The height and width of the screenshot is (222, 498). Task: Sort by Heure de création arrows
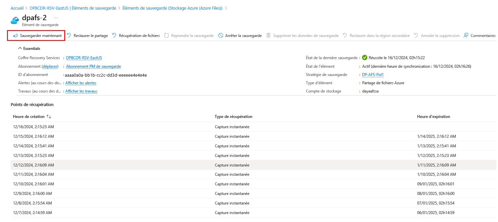click(x=49, y=117)
